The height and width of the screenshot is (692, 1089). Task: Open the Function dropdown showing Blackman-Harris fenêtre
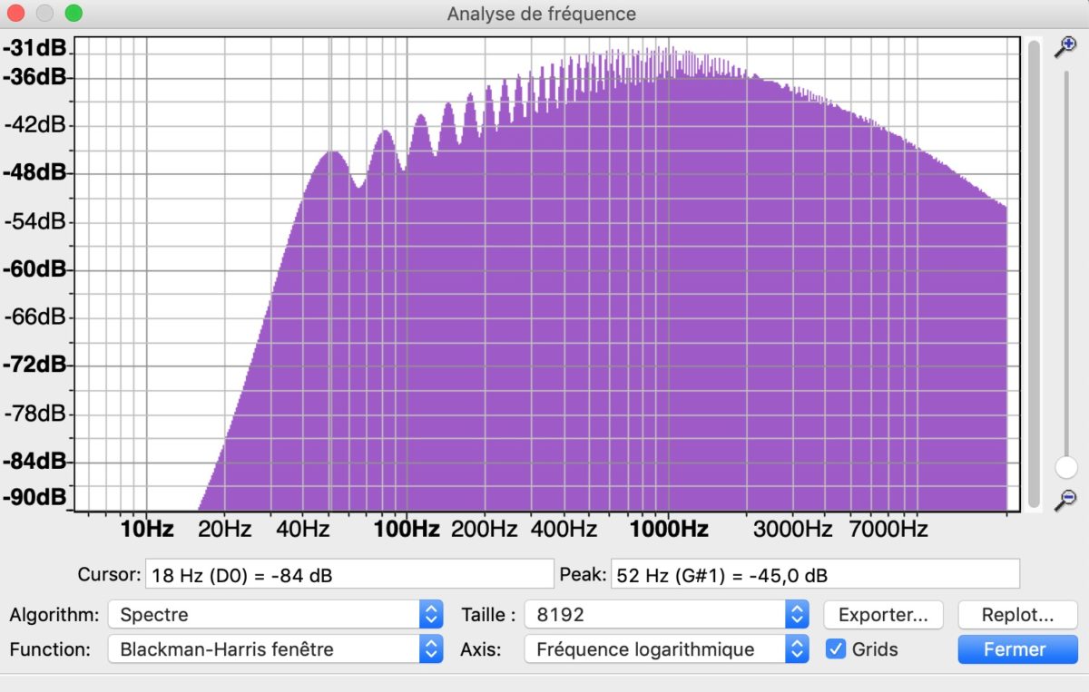(x=275, y=649)
